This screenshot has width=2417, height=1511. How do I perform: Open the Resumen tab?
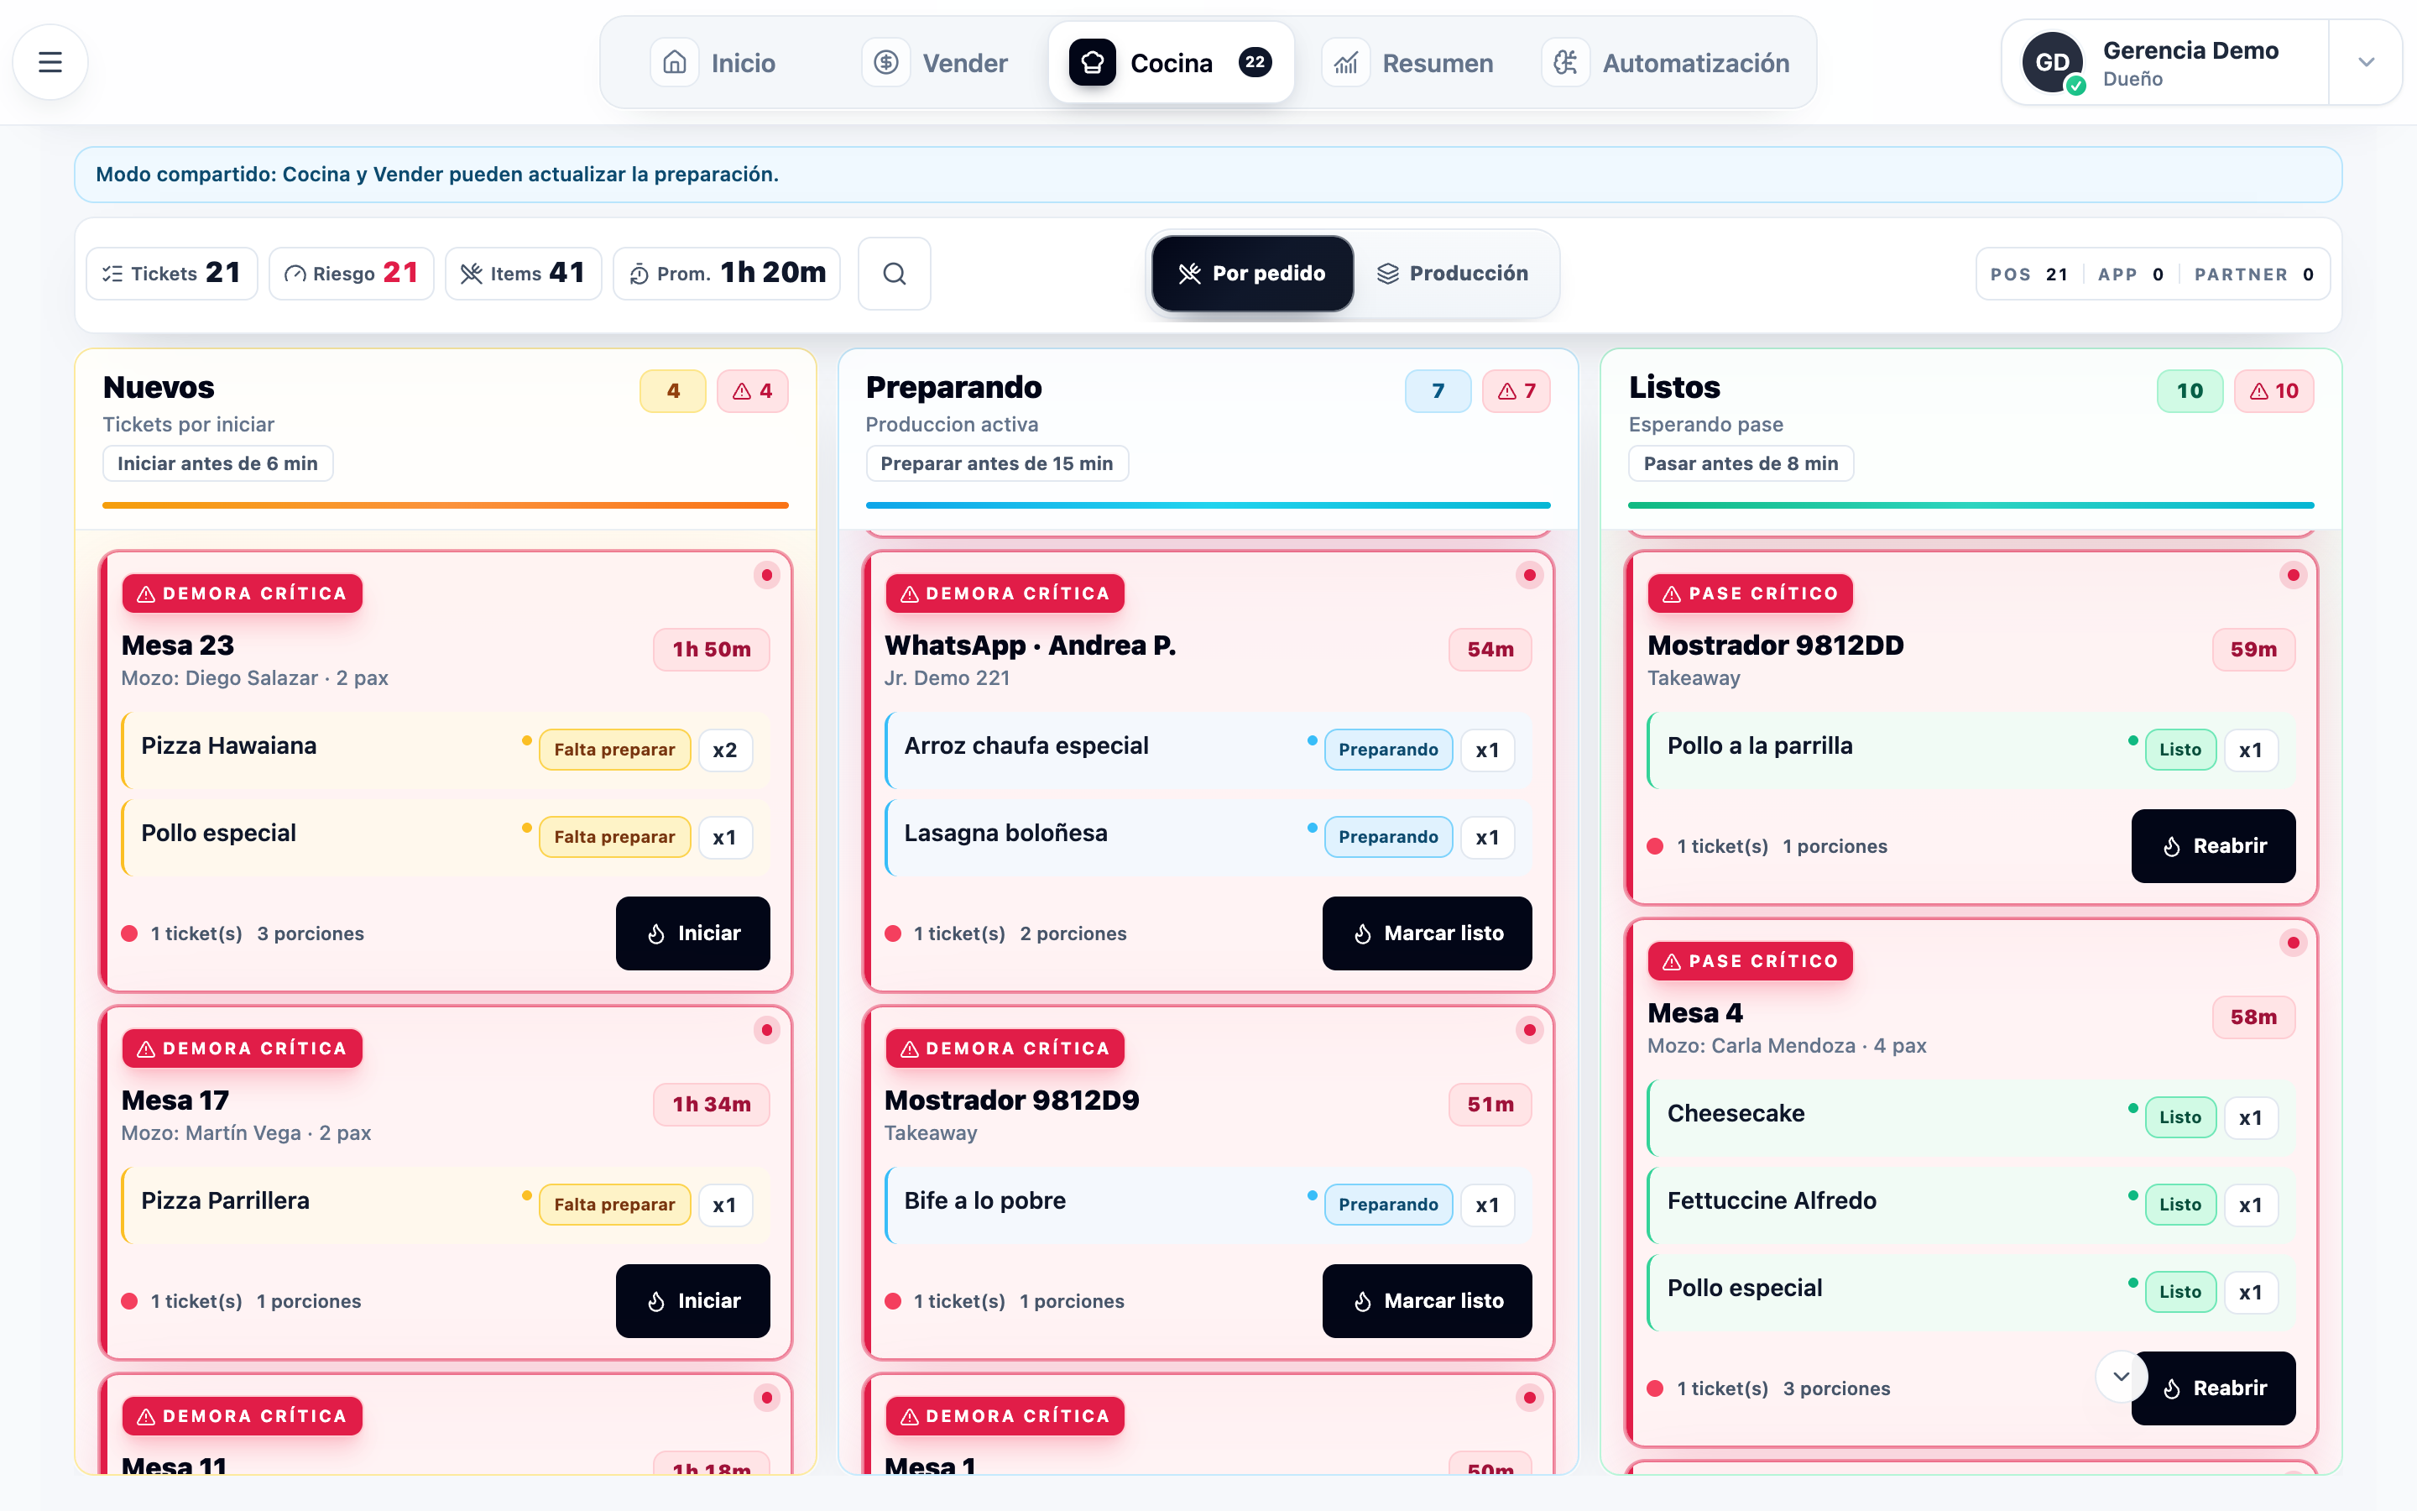[x=1408, y=62]
